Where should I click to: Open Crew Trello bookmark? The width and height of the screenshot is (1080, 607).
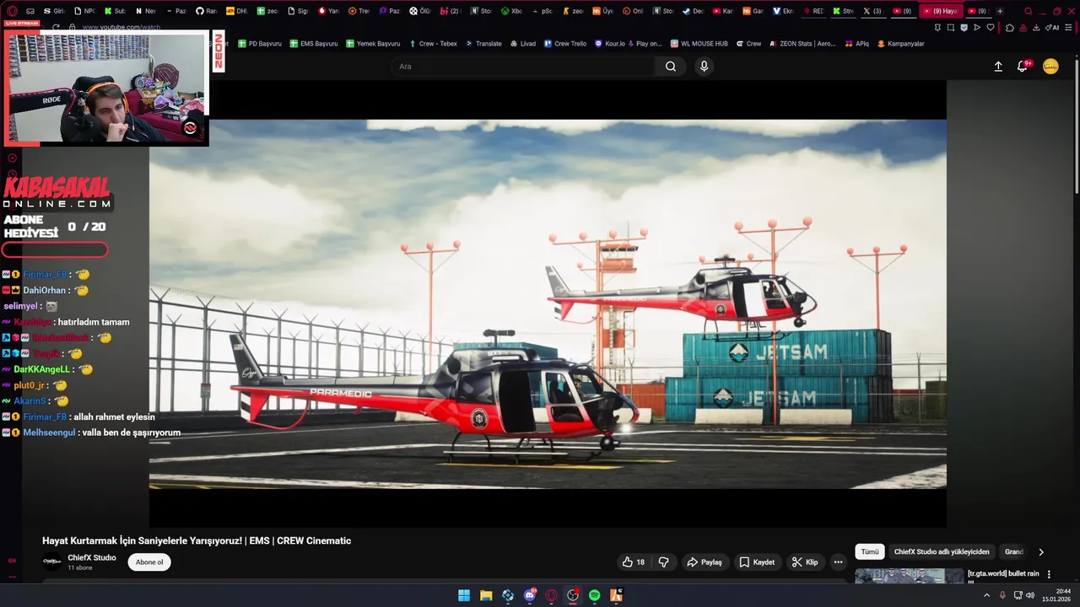(564, 44)
